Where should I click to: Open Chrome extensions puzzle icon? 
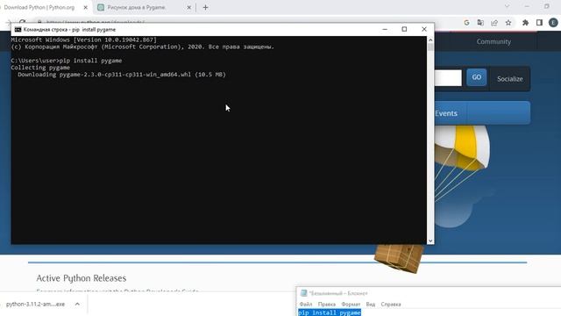click(x=525, y=23)
